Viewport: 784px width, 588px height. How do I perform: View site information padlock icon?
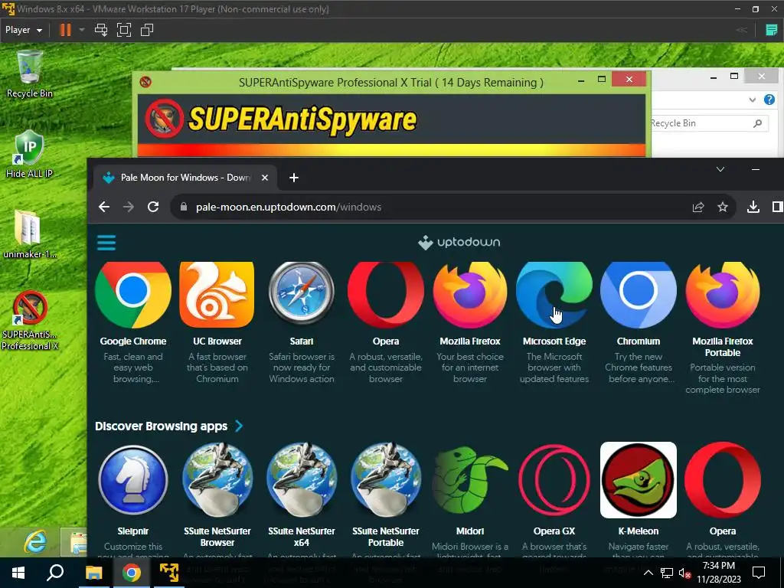pos(184,207)
